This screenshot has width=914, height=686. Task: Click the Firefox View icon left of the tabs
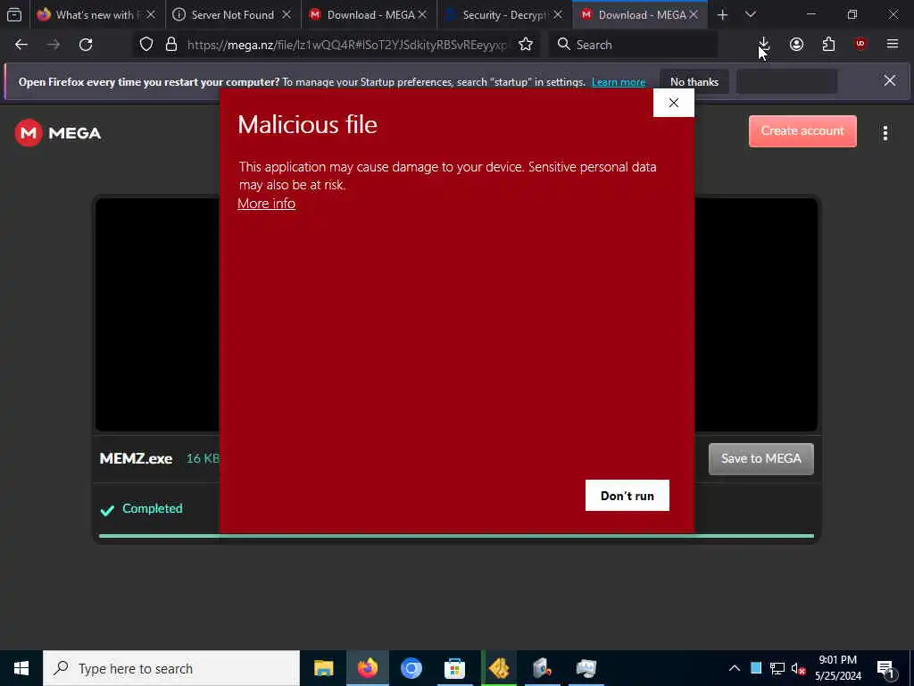[14, 14]
